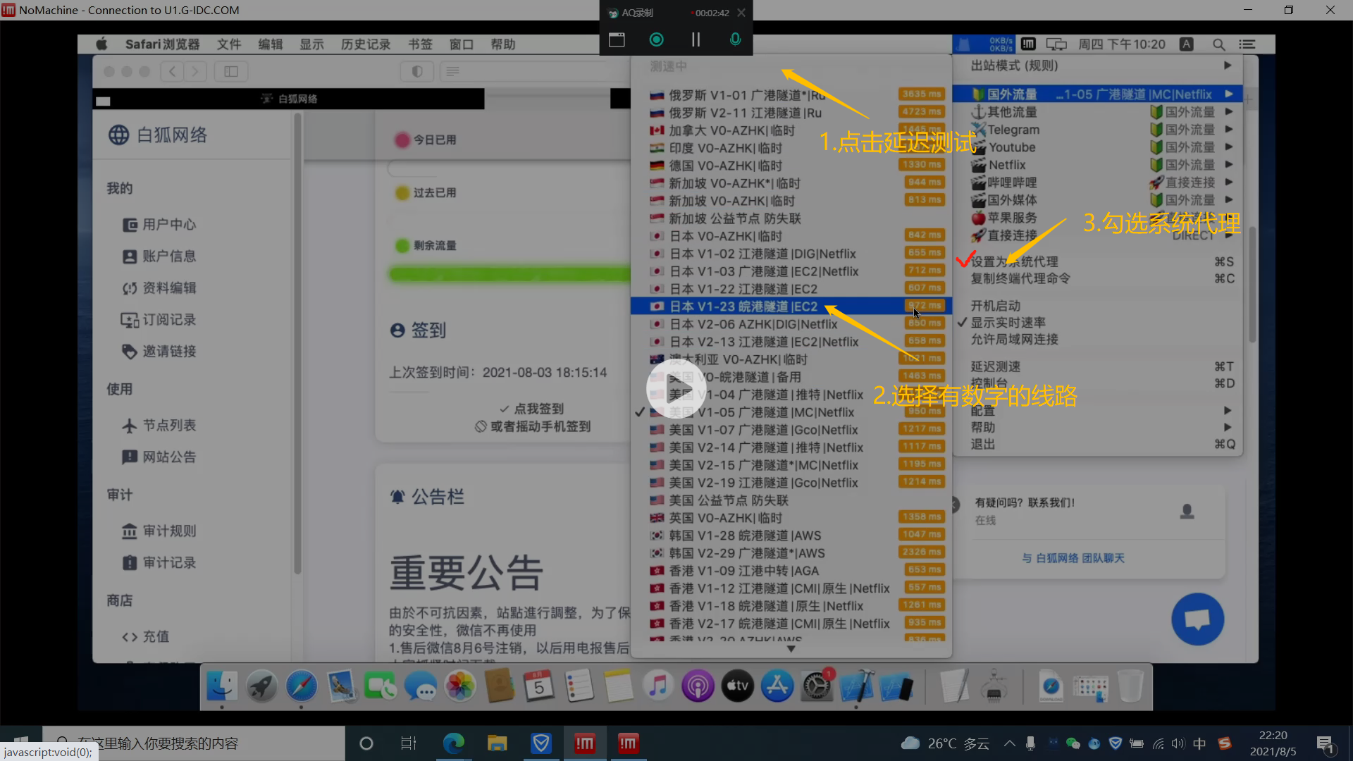
Task: Toggle 显示实时速率 option
Action: click(x=1097, y=322)
